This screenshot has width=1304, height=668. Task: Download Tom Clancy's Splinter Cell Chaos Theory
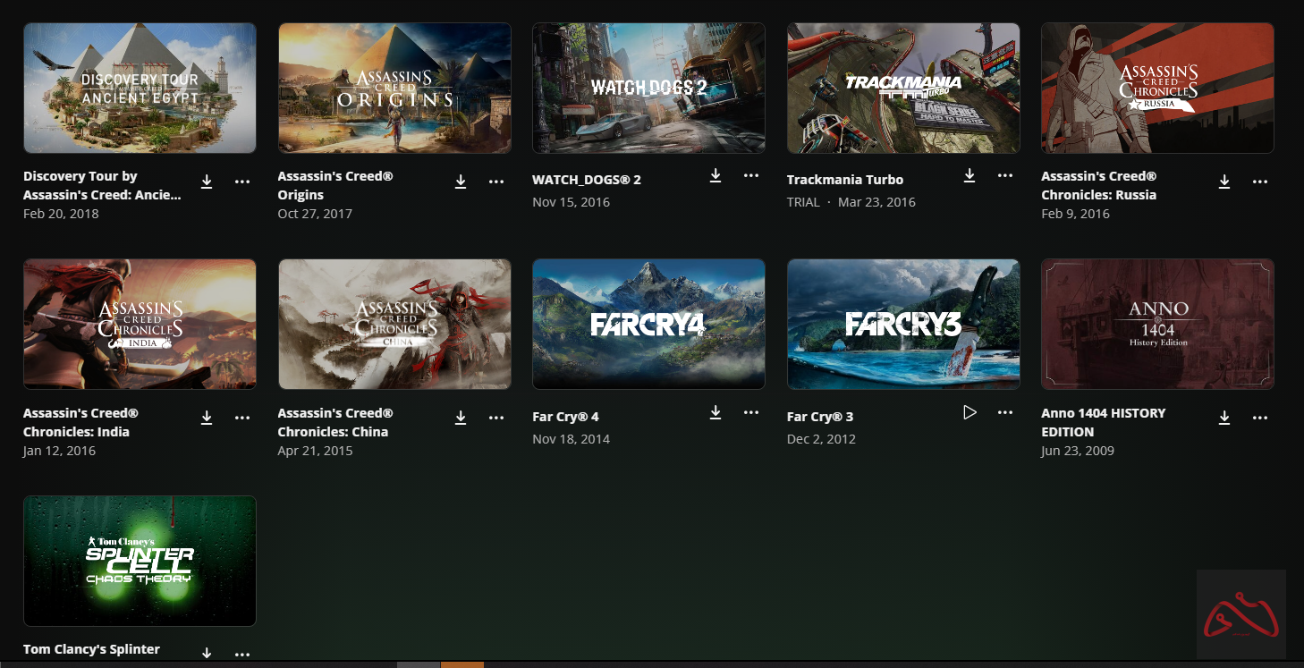[x=207, y=653]
